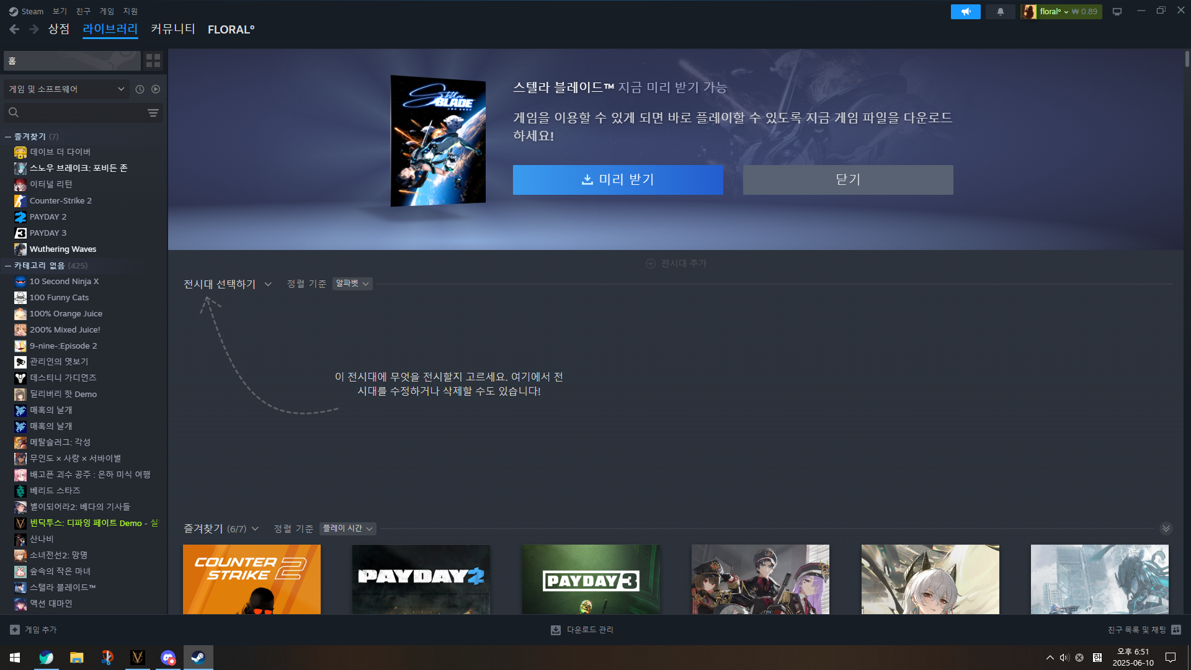The height and width of the screenshot is (670, 1191).
Task: Open Windows Start menu
Action: tap(15, 658)
